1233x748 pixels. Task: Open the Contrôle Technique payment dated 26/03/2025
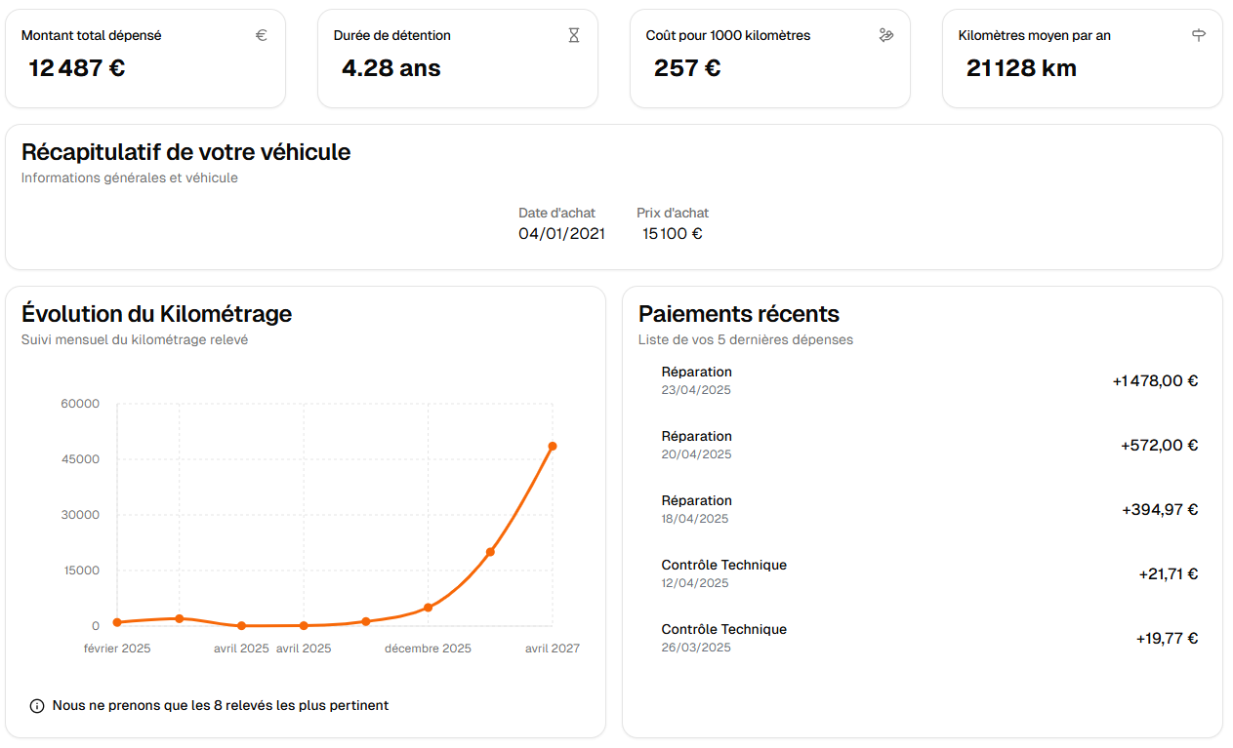pos(723,638)
